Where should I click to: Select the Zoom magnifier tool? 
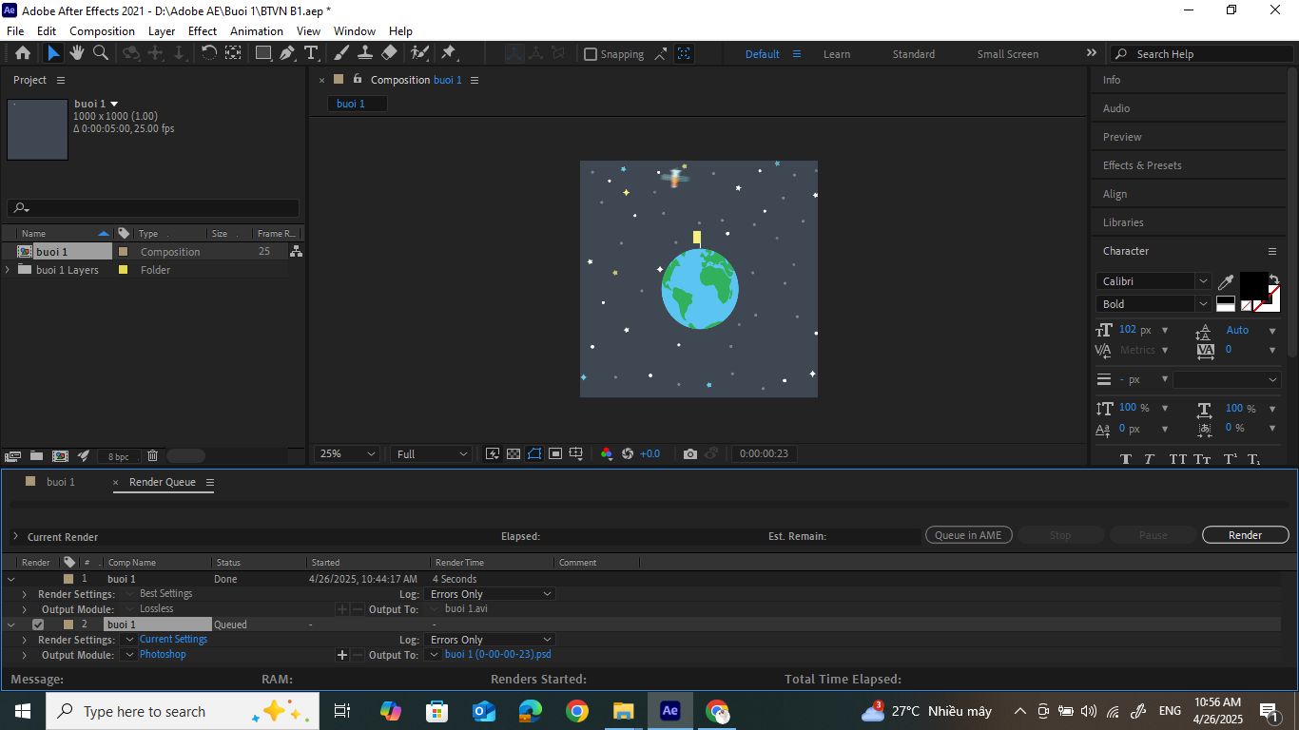coord(101,53)
